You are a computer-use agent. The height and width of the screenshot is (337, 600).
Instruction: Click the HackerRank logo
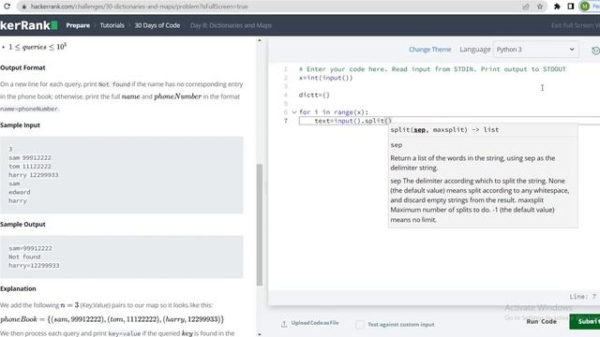pos(29,25)
